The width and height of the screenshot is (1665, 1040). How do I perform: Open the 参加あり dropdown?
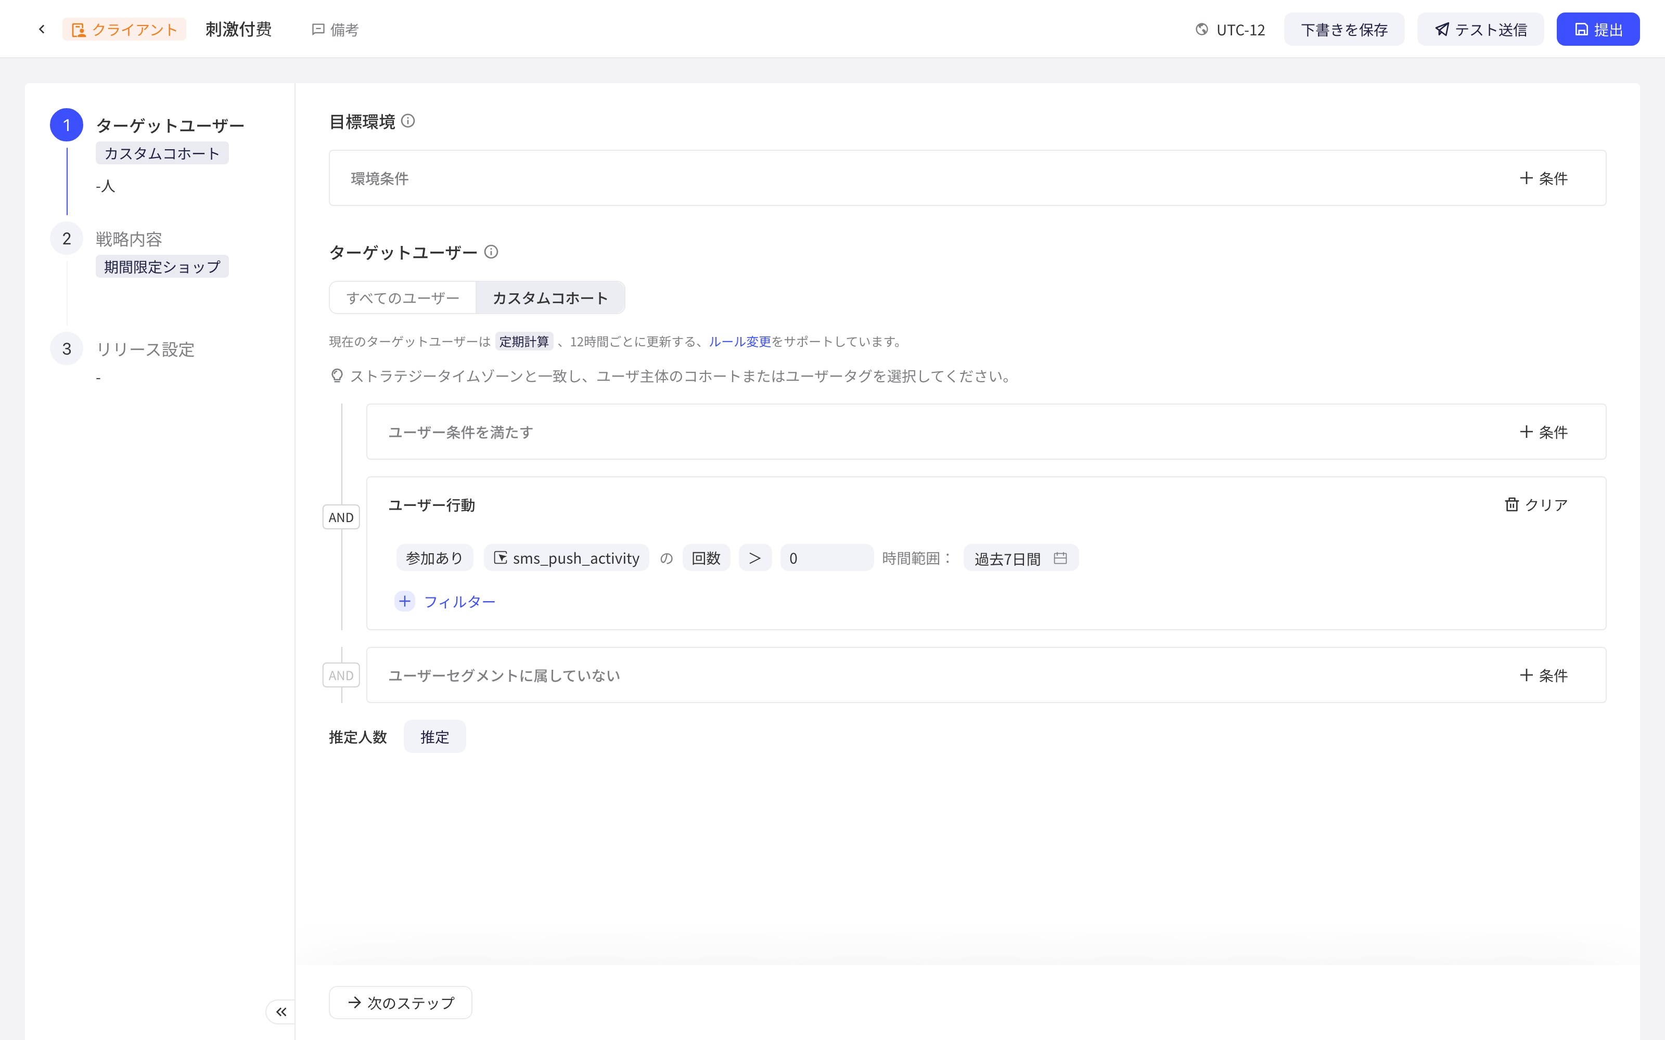(x=434, y=558)
